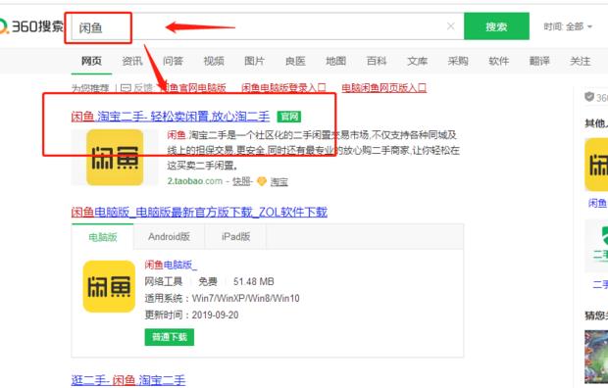Image resolution: width=608 pixels, height=388 pixels.
Task: Click the 闲鱼 logo in first result
Action: pos(115,158)
